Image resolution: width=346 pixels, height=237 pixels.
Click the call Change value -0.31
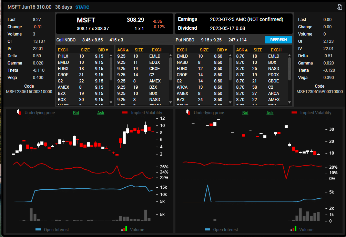pos(37,27)
